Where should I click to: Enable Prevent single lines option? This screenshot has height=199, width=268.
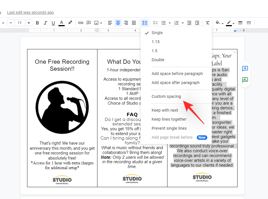pyautogui.click(x=176, y=128)
